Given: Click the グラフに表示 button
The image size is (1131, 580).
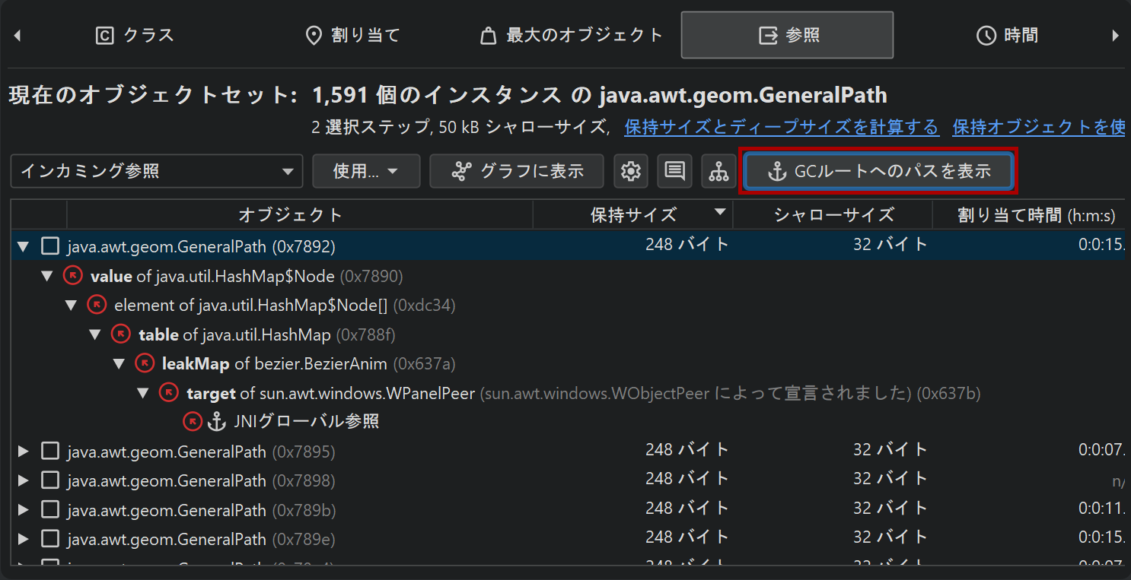Looking at the screenshot, I should pyautogui.click(x=517, y=172).
